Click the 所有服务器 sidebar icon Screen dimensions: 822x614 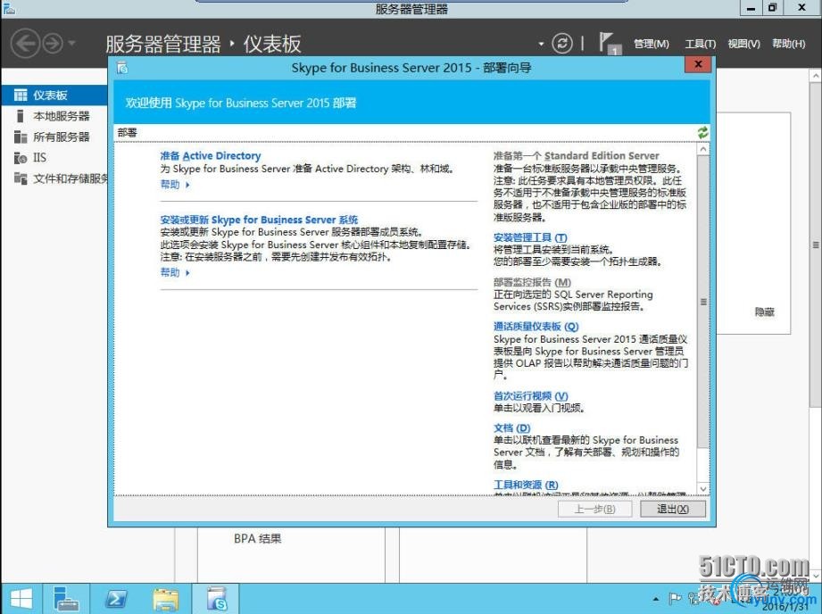click(21, 137)
